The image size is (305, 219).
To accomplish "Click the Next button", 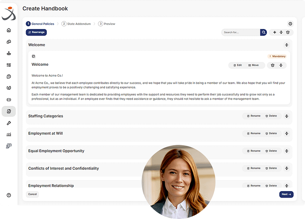I will pyautogui.click(x=286, y=195).
